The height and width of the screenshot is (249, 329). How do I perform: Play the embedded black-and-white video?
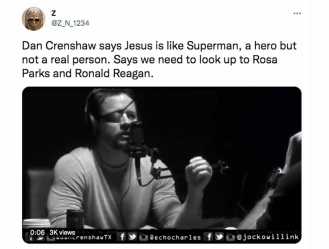[162, 165]
